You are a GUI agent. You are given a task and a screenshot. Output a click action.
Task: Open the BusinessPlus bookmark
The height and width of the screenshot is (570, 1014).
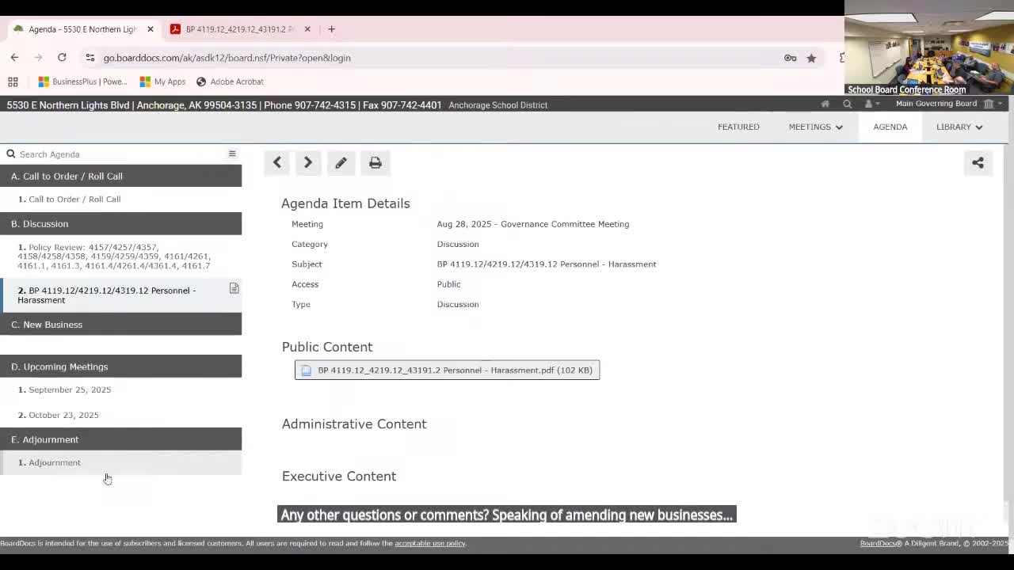coord(82,82)
